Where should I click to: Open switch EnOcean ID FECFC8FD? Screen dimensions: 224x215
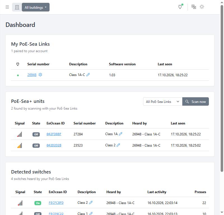56,203
